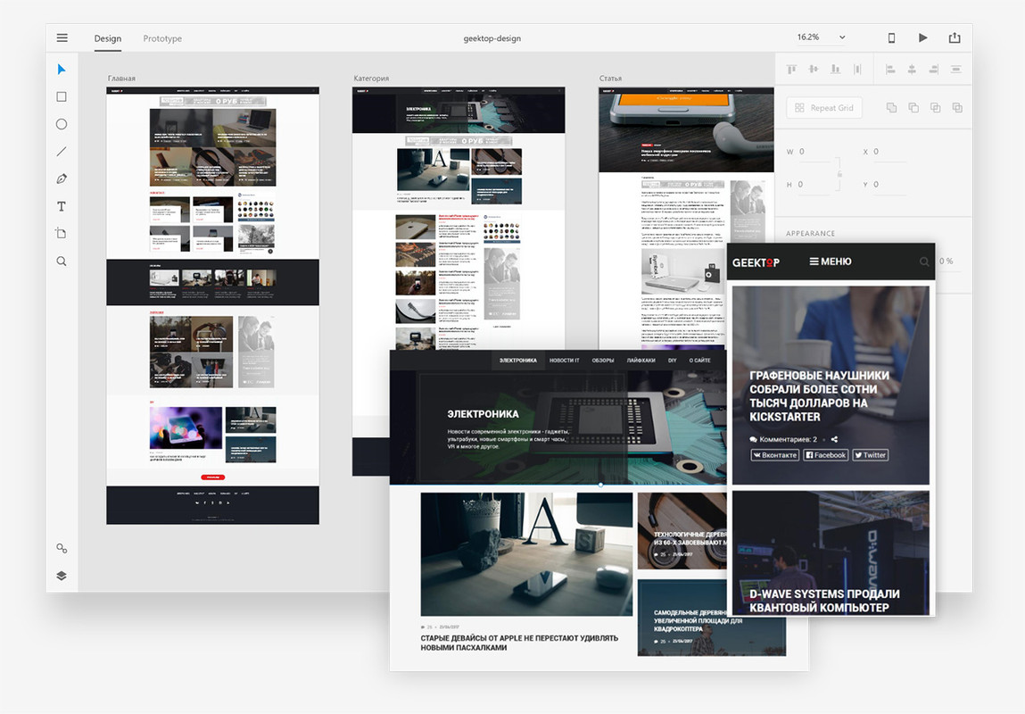
Task: Select the Zoom magnifier tool
Action: tap(62, 262)
